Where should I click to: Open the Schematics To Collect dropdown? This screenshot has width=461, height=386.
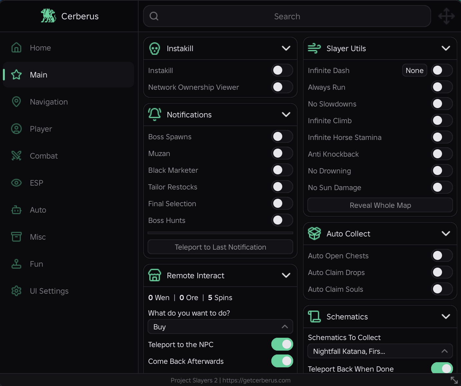pos(380,351)
